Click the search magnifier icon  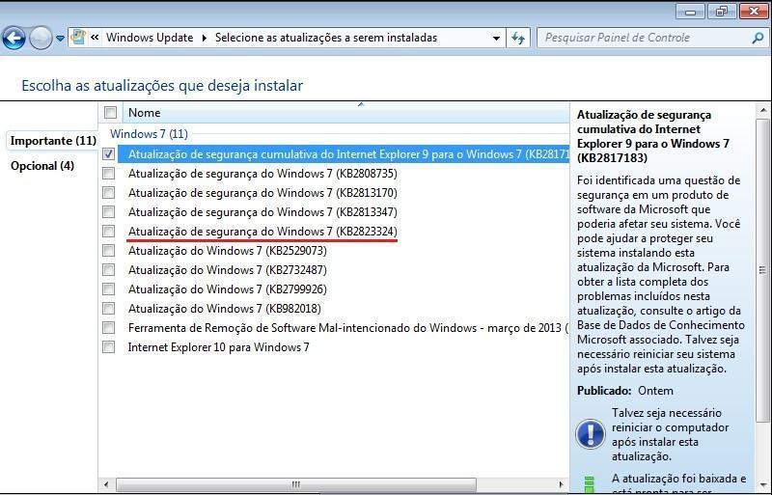click(758, 38)
